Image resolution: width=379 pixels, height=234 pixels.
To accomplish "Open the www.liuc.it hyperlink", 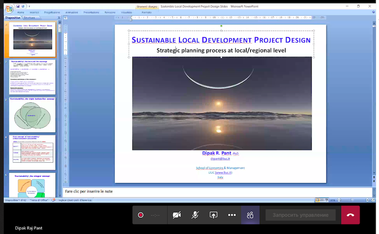I will (223, 173).
